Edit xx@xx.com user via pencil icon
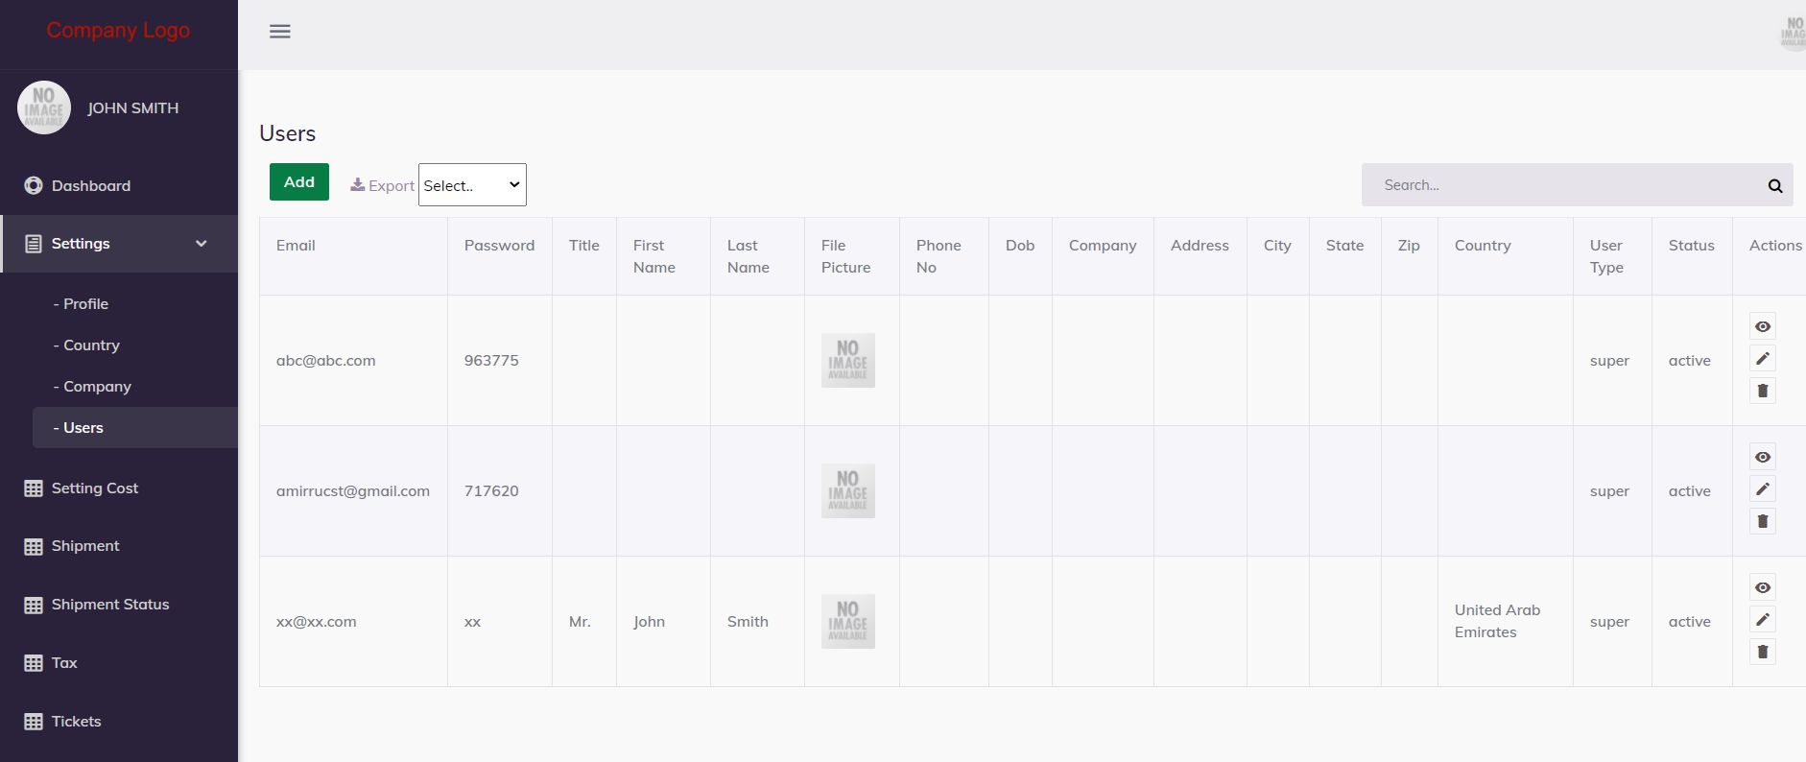This screenshot has width=1806, height=762. [1762, 620]
